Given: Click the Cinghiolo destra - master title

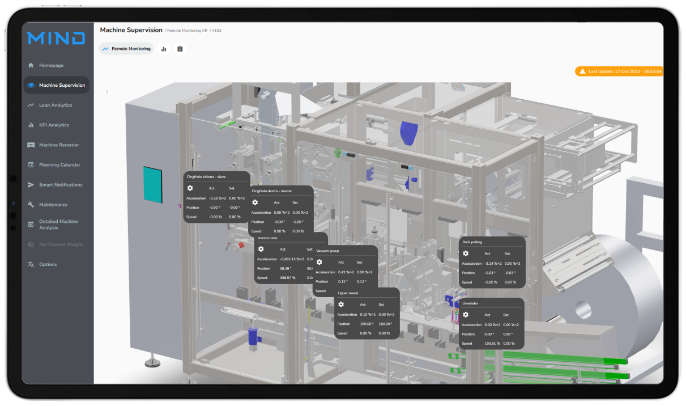Looking at the screenshot, I should [272, 191].
